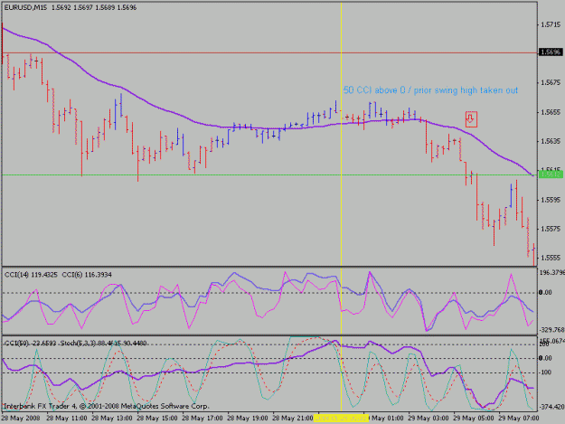Click the 28 May 13:00 time label

click(x=112, y=419)
